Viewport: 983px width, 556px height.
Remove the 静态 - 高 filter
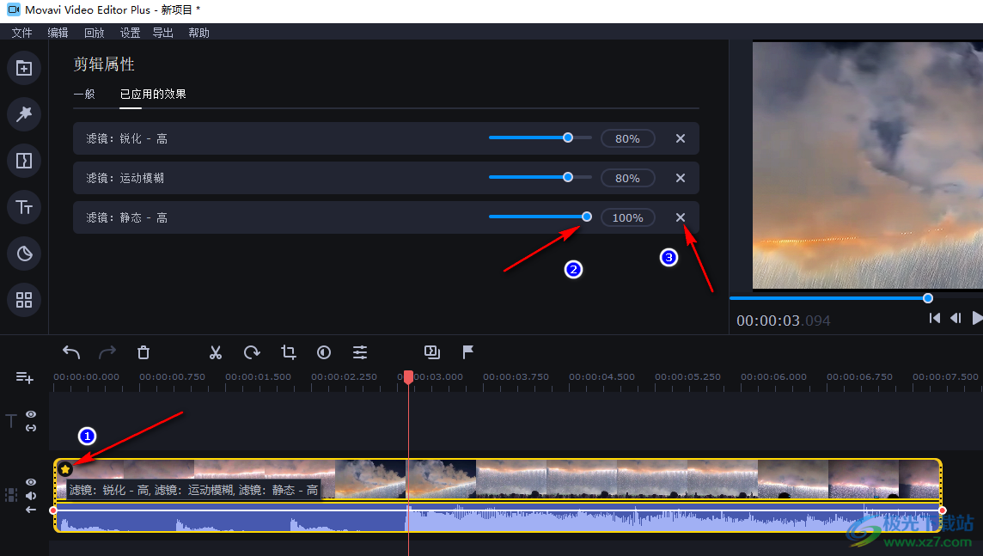click(681, 217)
